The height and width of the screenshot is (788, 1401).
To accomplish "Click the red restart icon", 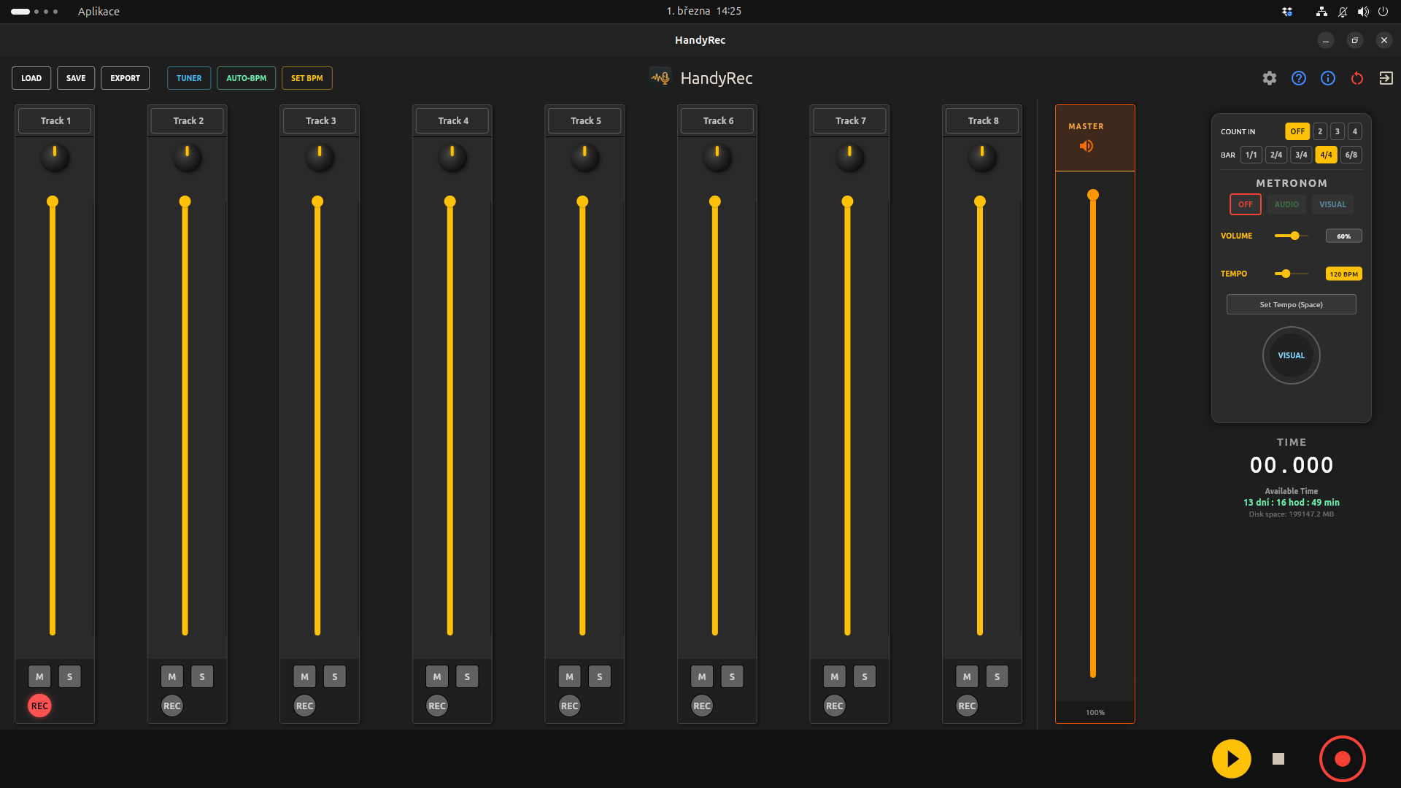I will click(1357, 78).
